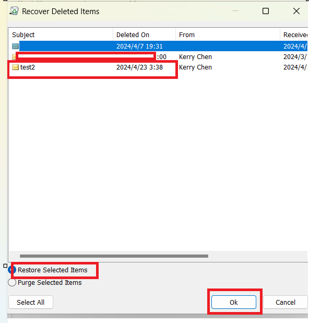Click the Received date in test2 row
309x323 pixels.
295,67
